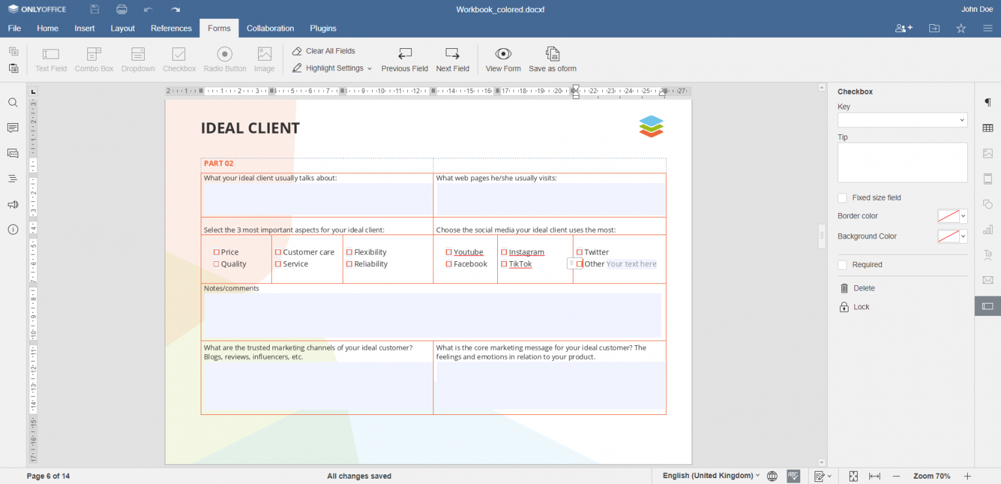Select the Text Field tool
Viewport: 1001px width, 484px height.
50,58
